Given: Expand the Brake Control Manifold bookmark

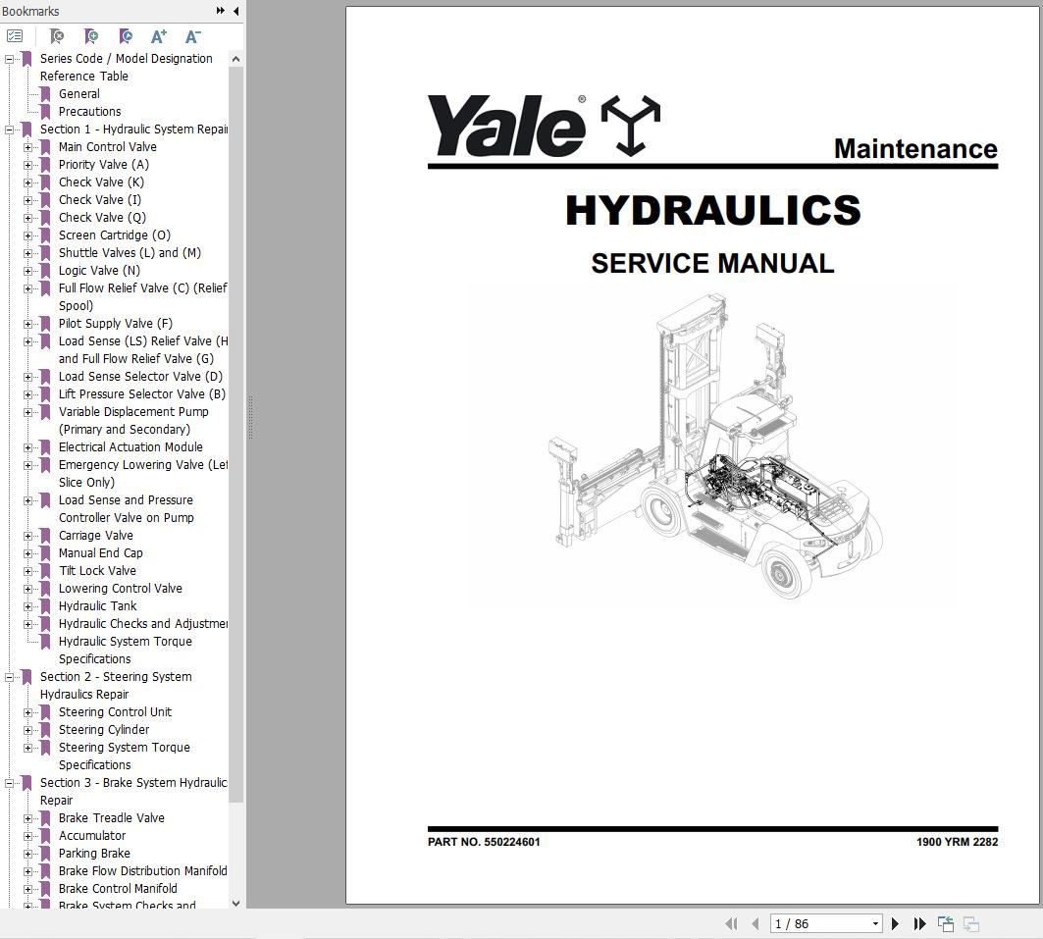Looking at the screenshot, I should tap(27, 889).
